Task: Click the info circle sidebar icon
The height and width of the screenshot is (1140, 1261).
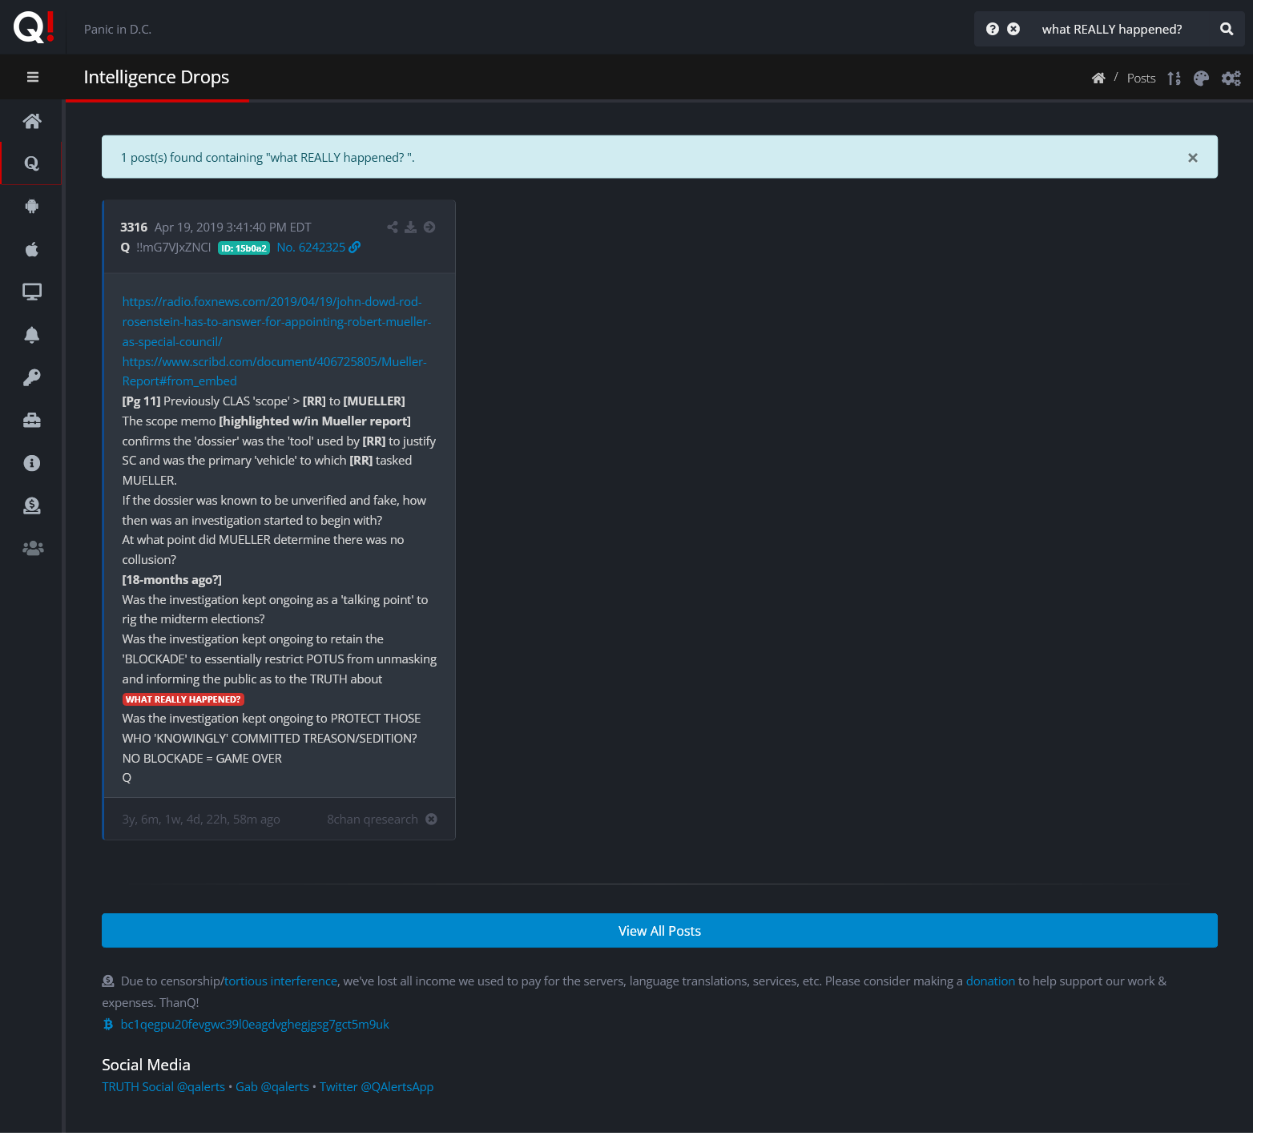Action: (32, 463)
